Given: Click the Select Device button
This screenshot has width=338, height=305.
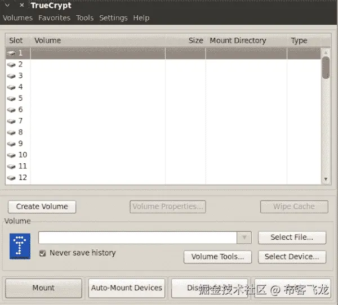Looking at the screenshot, I should (x=292, y=257).
